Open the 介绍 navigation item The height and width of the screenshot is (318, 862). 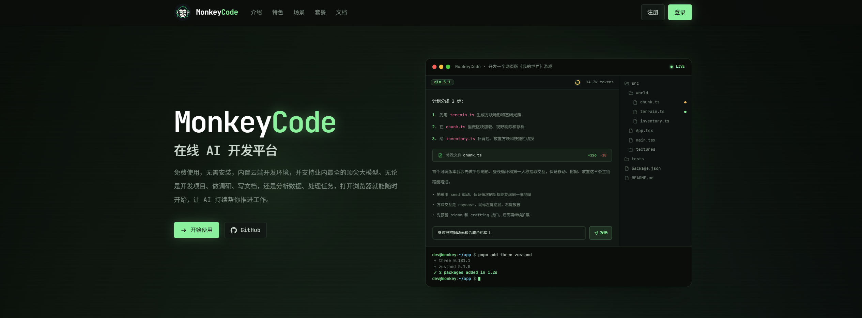point(256,12)
